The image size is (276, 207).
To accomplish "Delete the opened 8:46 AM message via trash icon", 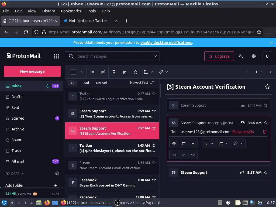I will [183, 143].
